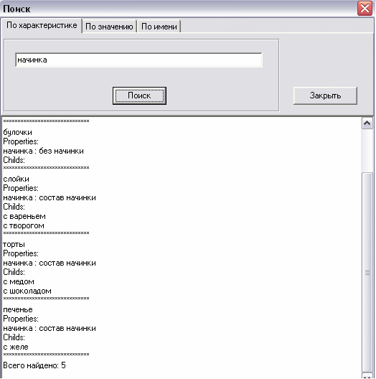Click the scrollbar up arrow
The image size is (376, 379).
367,123
